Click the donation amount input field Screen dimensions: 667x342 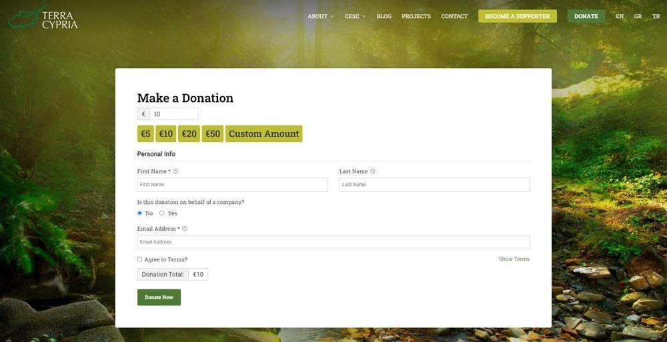173,114
